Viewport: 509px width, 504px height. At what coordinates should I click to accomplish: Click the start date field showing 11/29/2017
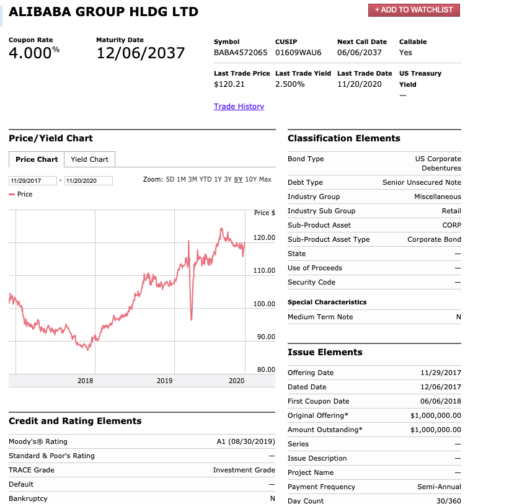coord(33,180)
